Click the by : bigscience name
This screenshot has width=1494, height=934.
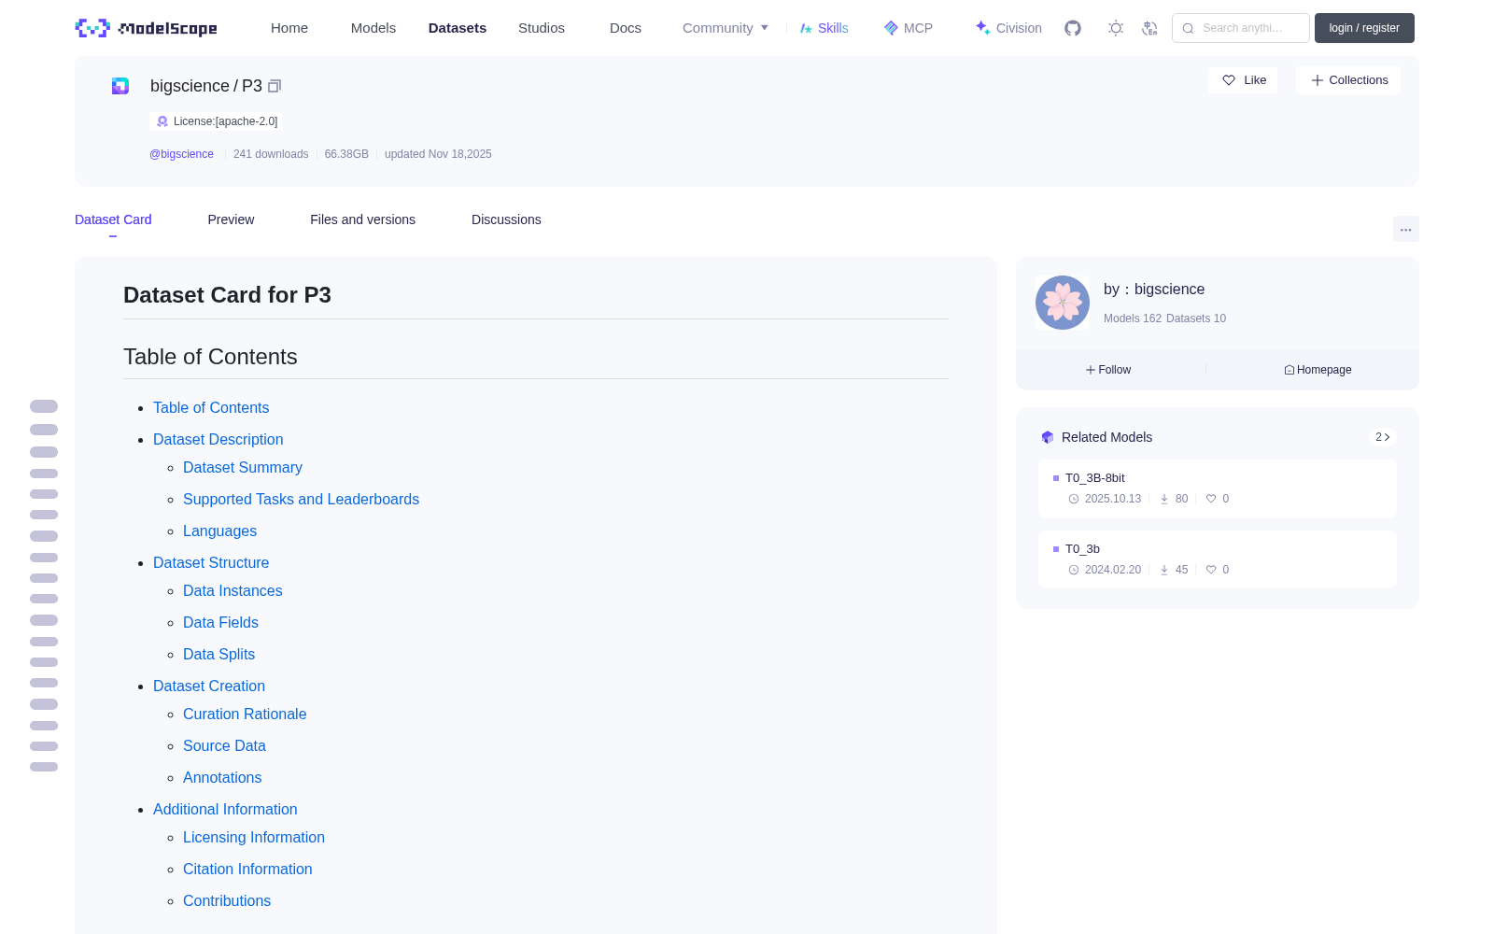(x=1154, y=290)
